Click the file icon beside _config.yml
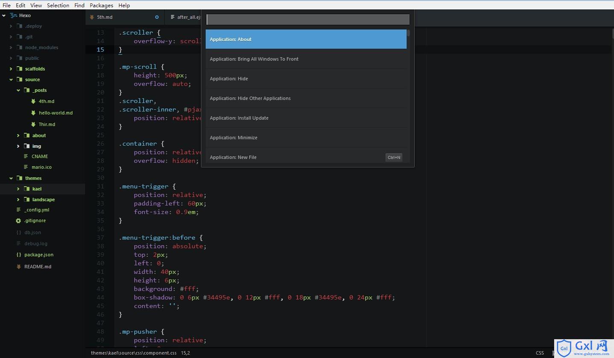Image resolution: width=614 pixels, height=358 pixels. pyautogui.click(x=18, y=210)
